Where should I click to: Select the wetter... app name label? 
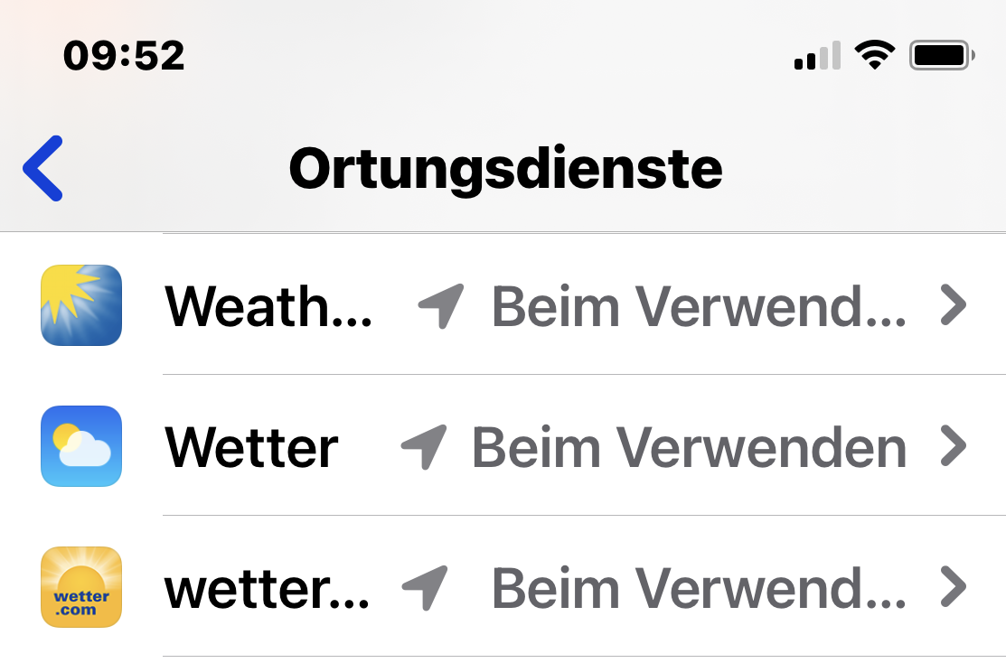(267, 588)
